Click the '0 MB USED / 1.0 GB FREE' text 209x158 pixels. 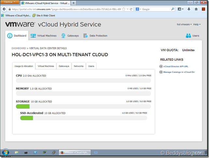coord(140,88)
